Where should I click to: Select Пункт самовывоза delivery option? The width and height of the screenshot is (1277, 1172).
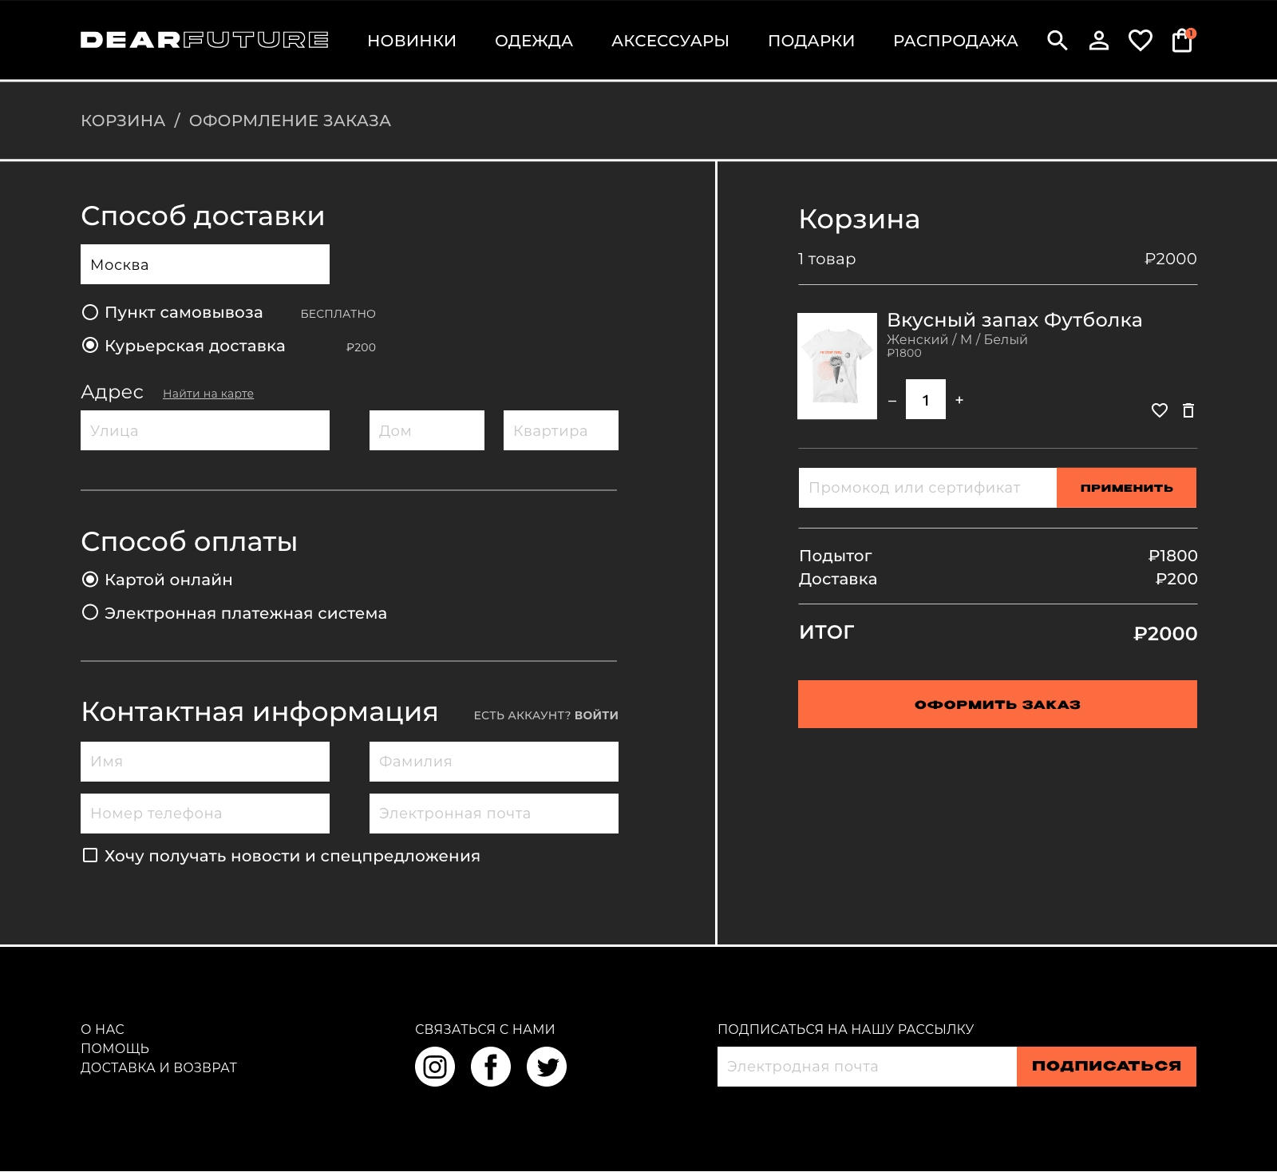point(90,312)
